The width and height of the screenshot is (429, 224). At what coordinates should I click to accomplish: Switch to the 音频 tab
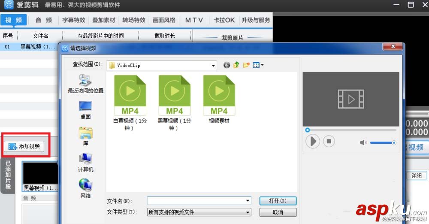(43, 20)
